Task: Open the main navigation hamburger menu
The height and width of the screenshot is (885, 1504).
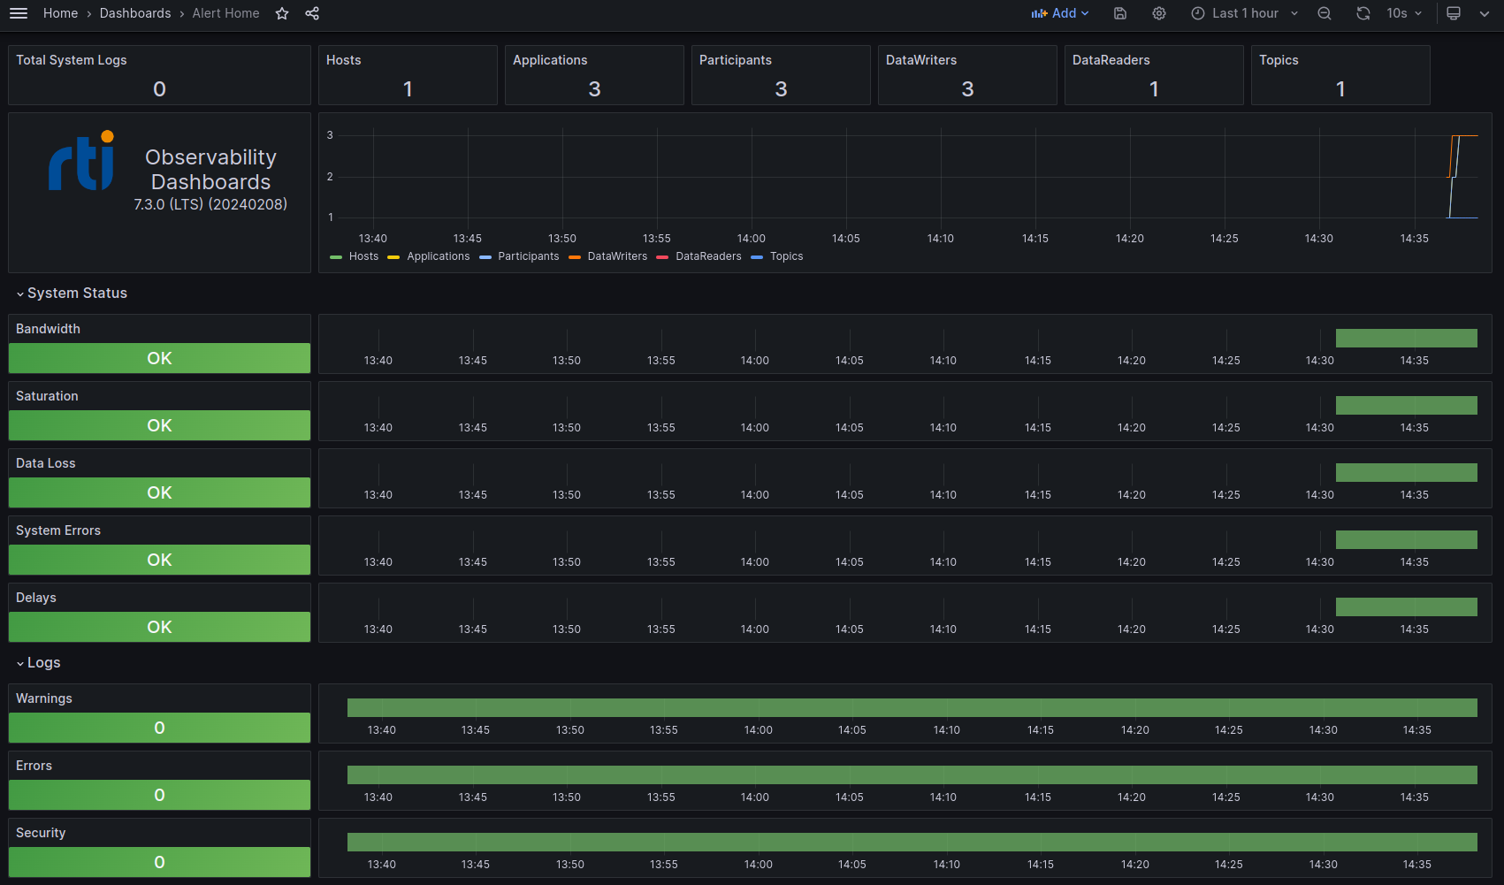Action: [19, 13]
